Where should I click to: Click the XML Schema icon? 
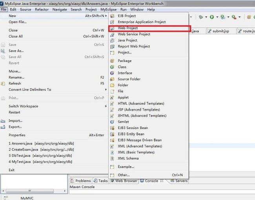112,158
